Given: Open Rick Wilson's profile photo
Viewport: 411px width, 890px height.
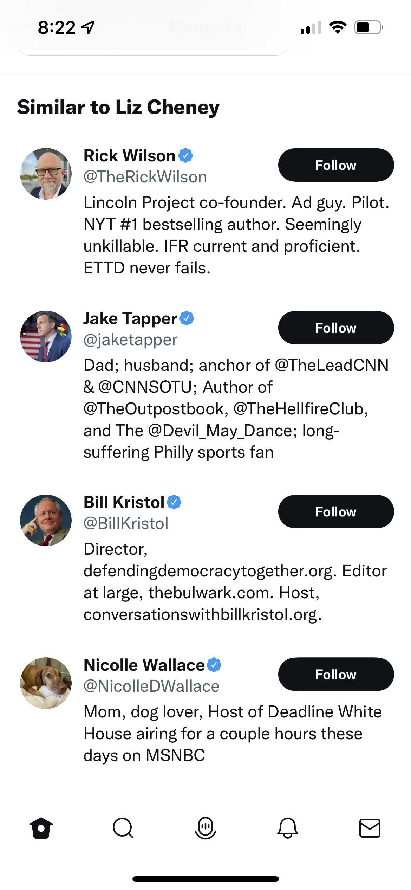Looking at the screenshot, I should pyautogui.click(x=46, y=174).
